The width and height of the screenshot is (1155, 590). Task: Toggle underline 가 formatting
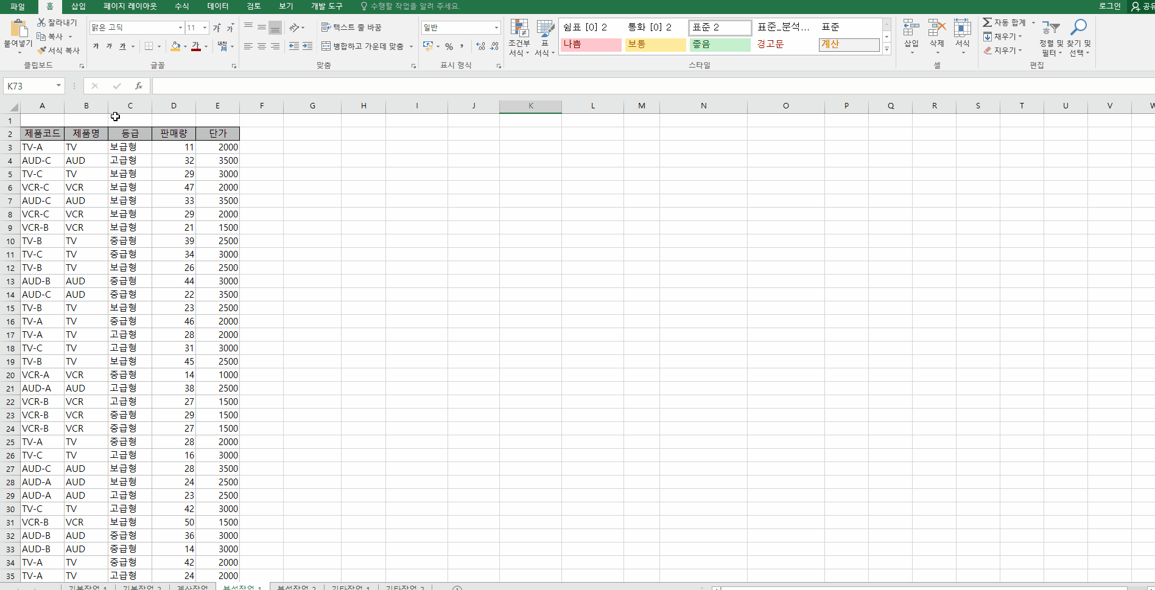tap(122, 46)
